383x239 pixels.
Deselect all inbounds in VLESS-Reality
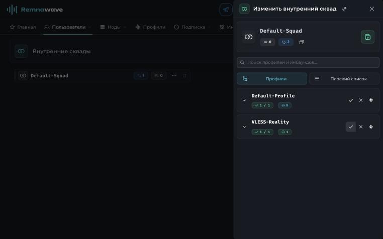361,127
